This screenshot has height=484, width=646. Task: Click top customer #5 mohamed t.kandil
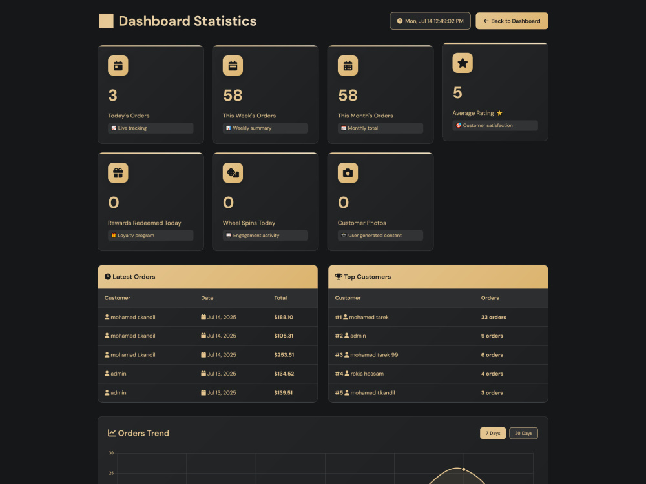click(x=365, y=392)
